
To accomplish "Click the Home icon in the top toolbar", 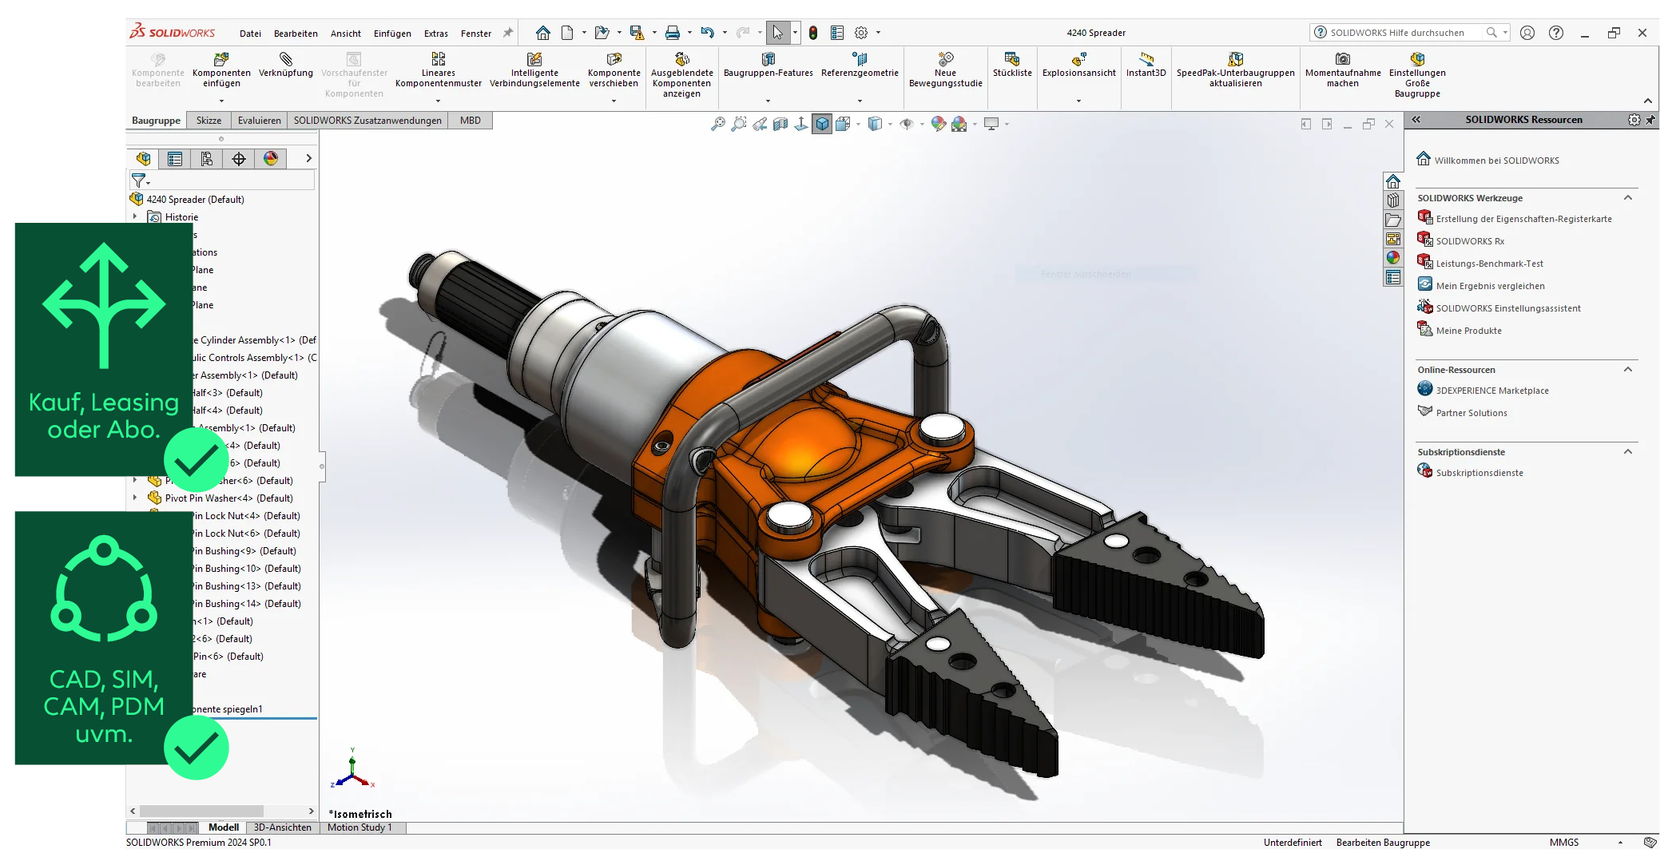I will coord(543,33).
